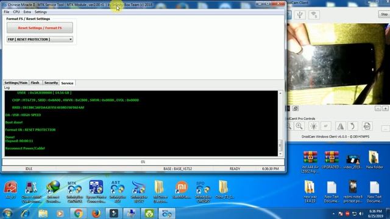
Task: Click DroidCam mirror video icon
Action: pyautogui.click(x=340, y=126)
